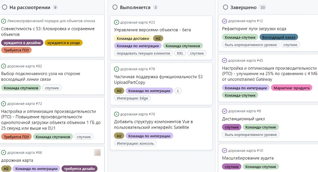Open 'Управление версиями объектов - бета' issue
318x172 pixels.
pos(152,30)
